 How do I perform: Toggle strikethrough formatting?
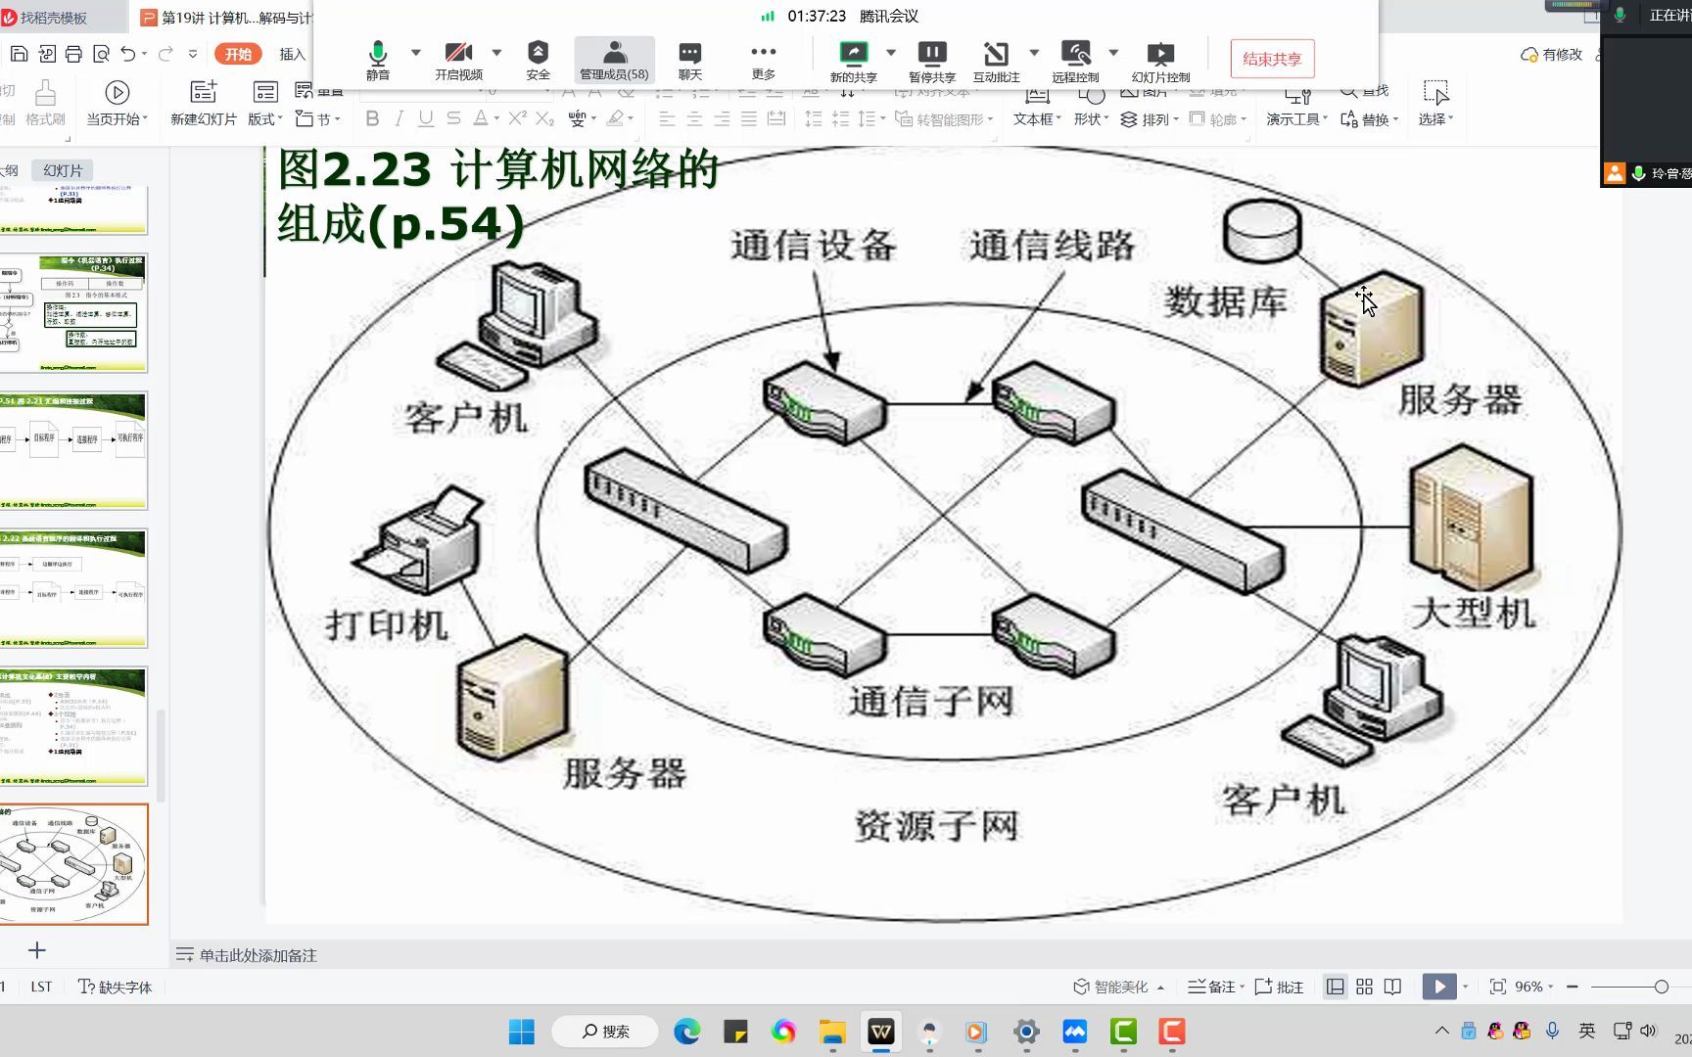click(453, 118)
